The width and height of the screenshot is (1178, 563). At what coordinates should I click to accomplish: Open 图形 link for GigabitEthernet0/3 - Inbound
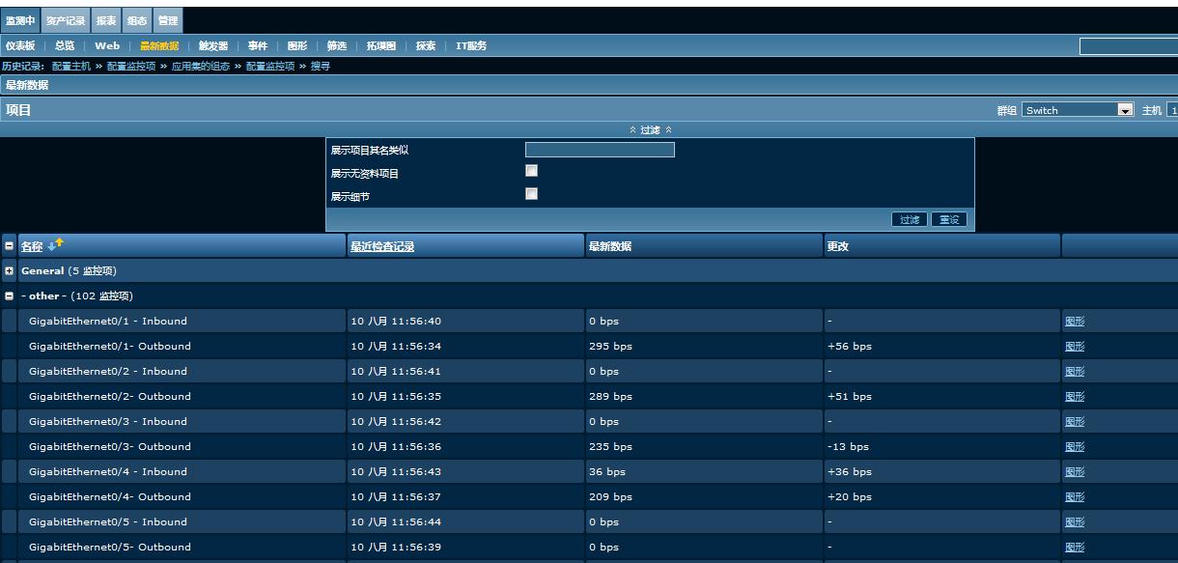[x=1075, y=422]
